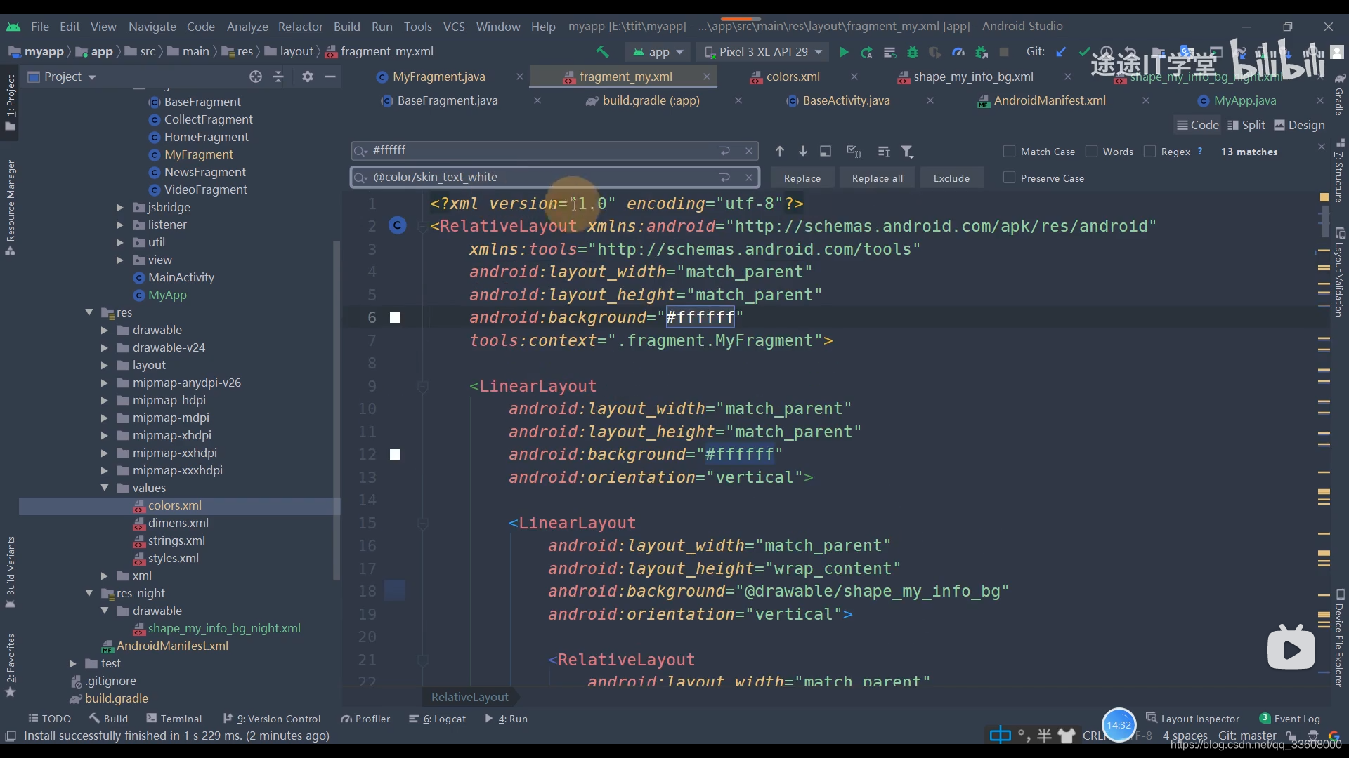Jump to next search occurrence arrow
Screen dimensions: 1349x758
[x=802, y=152]
